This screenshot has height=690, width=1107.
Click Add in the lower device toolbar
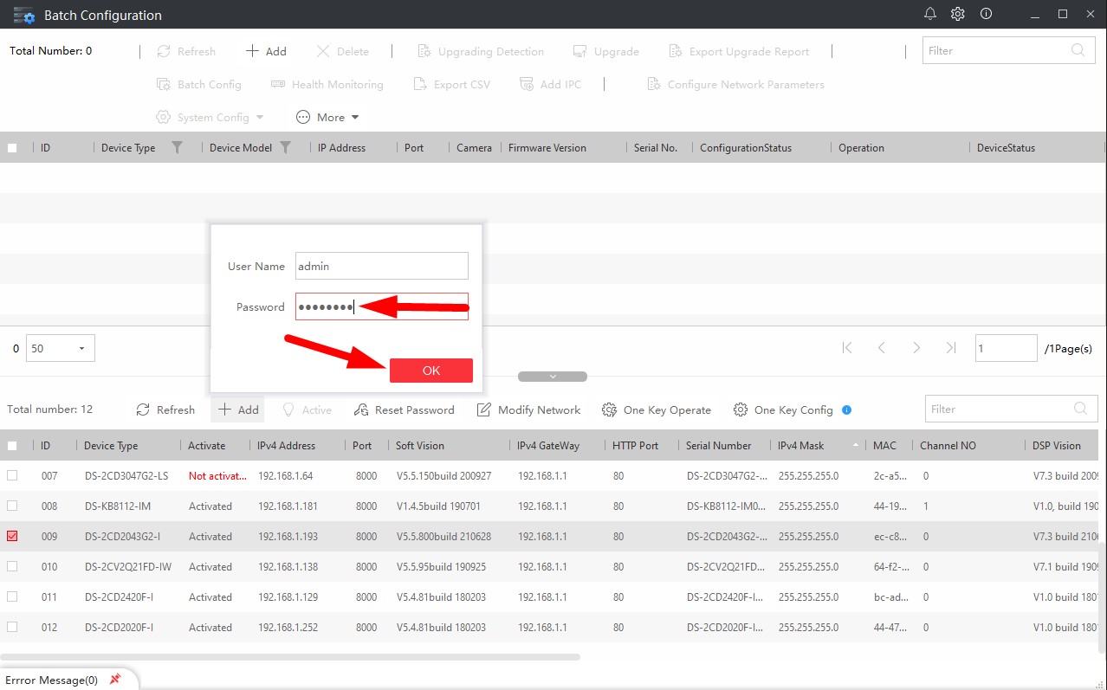(238, 409)
